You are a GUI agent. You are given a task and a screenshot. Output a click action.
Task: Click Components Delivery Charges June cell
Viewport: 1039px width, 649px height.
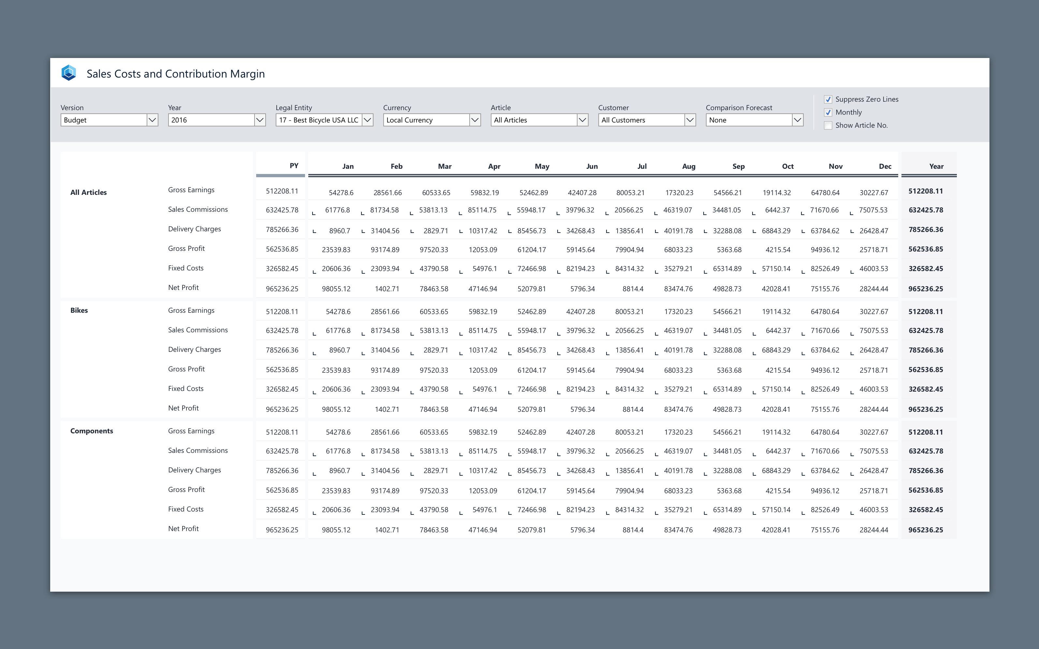580,471
